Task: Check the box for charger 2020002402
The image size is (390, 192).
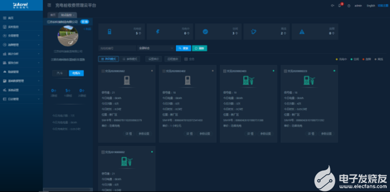Action: pyautogui.click(x=164, y=71)
